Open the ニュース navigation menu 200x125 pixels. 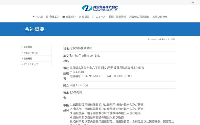pos(101,17)
